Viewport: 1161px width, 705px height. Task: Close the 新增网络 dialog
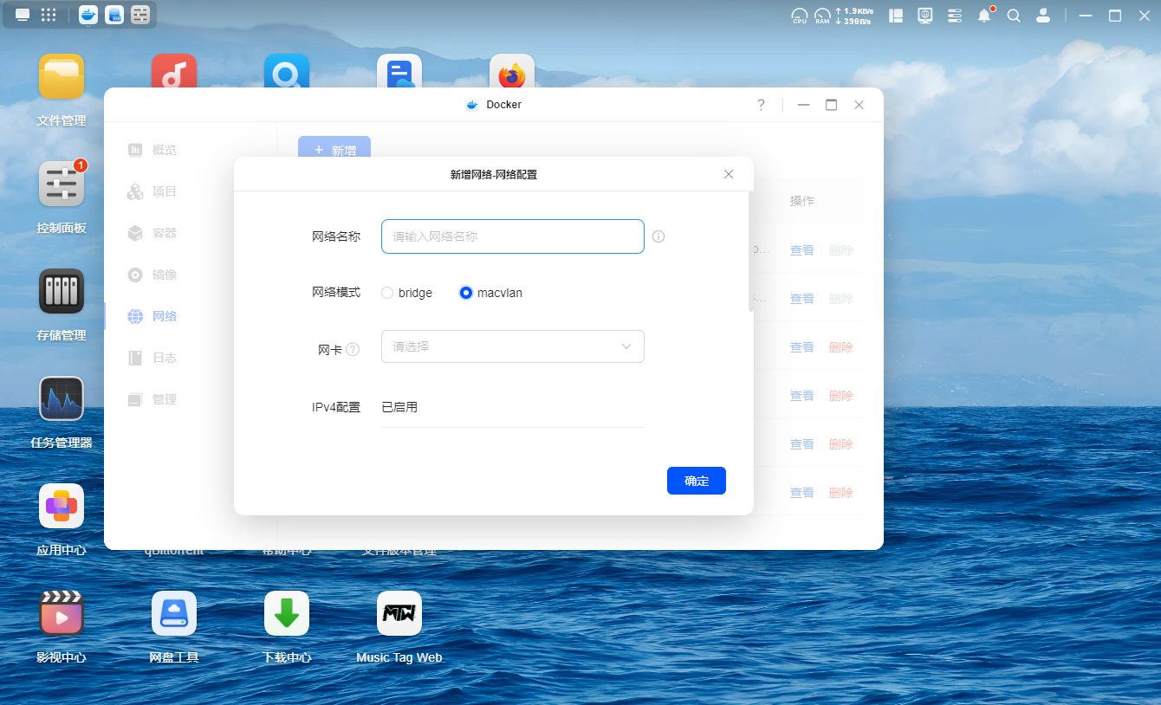click(x=729, y=174)
